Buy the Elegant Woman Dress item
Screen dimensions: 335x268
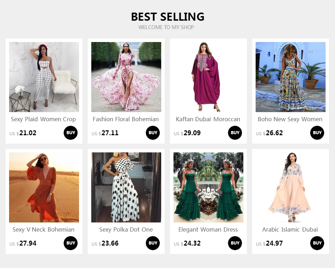click(x=235, y=243)
